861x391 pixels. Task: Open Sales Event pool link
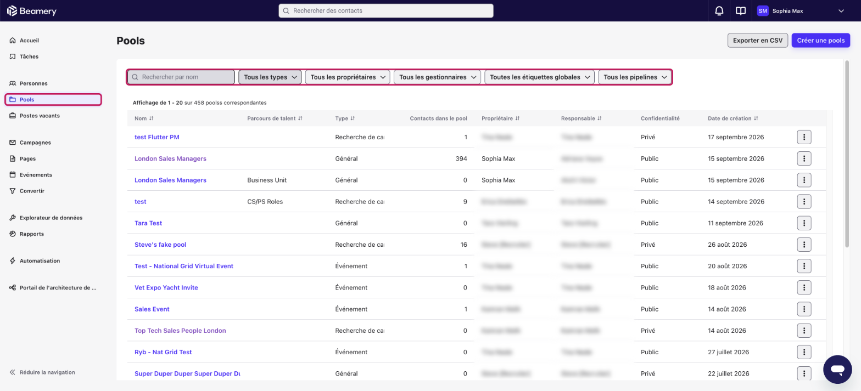tap(152, 309)
